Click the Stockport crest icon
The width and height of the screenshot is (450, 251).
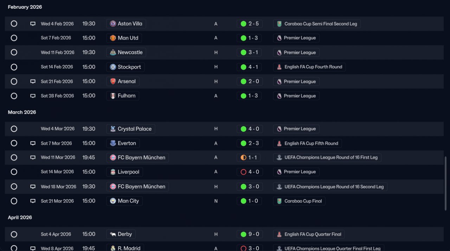[x=113, y=67]
